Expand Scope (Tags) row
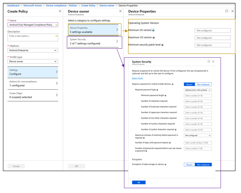 point(33,95)
